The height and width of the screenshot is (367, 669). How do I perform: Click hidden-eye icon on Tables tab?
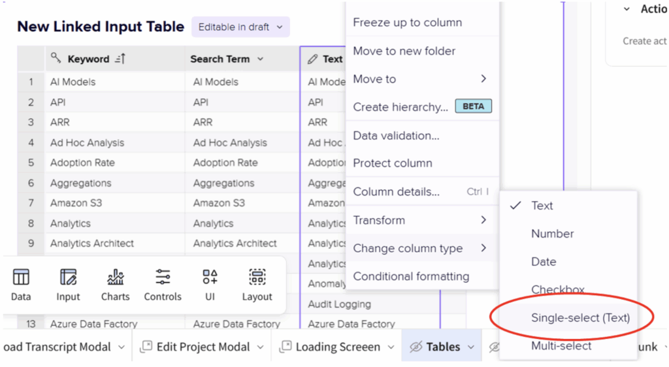click(x=416, y=347)
